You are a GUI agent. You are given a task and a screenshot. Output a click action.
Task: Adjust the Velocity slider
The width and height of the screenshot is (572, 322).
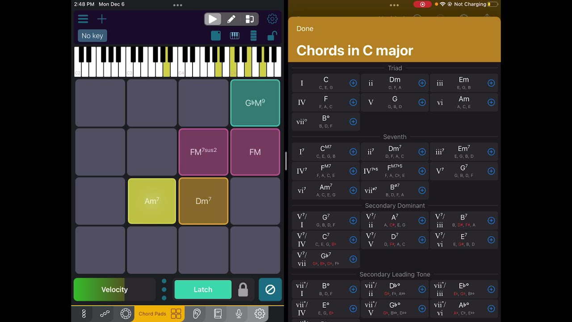click(114, 289)
